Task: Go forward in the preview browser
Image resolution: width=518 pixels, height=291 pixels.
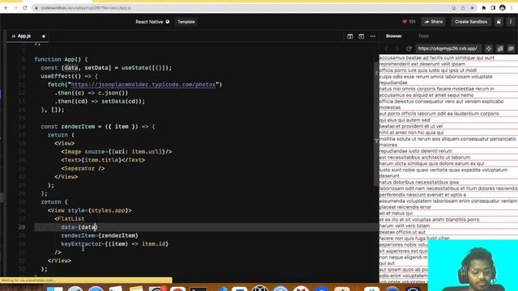Action: pyautogui.click(x=397, y=48)
